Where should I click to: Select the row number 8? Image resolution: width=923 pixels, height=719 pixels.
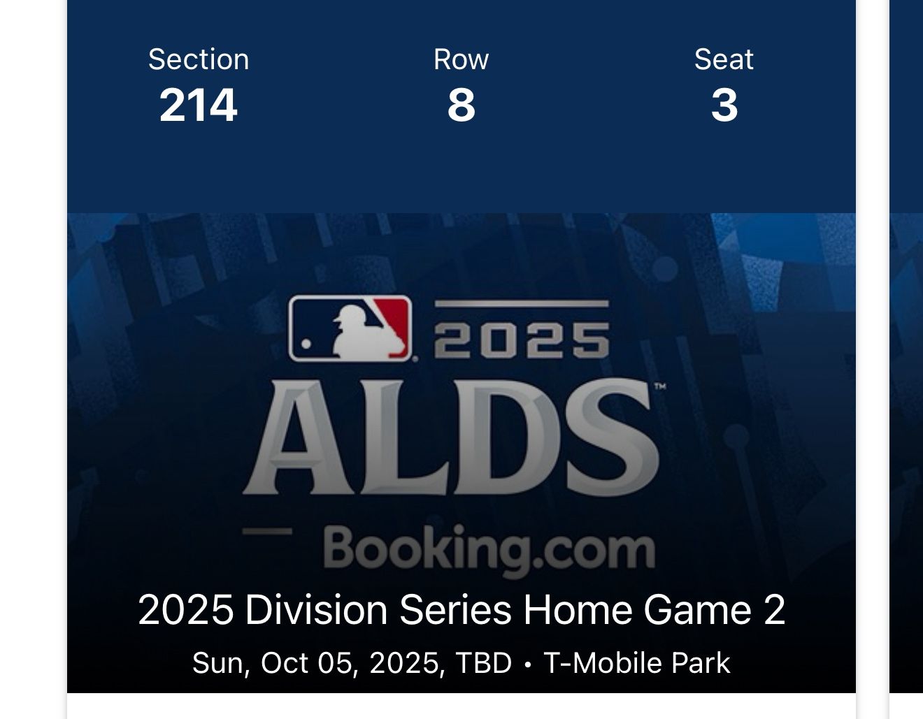point(461,106)
